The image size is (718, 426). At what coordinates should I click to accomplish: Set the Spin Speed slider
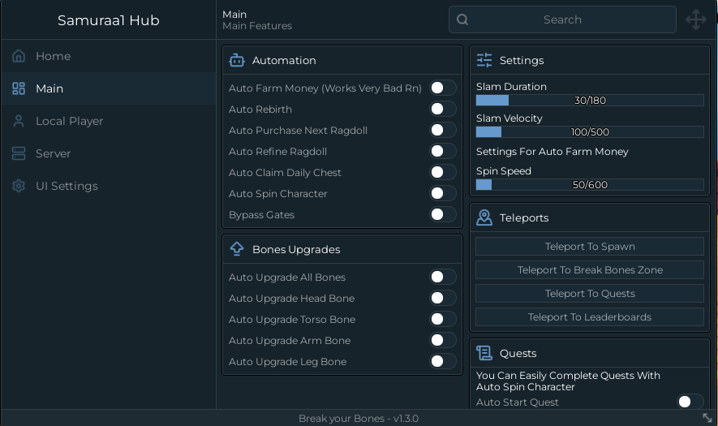click(x=590, y=185)
